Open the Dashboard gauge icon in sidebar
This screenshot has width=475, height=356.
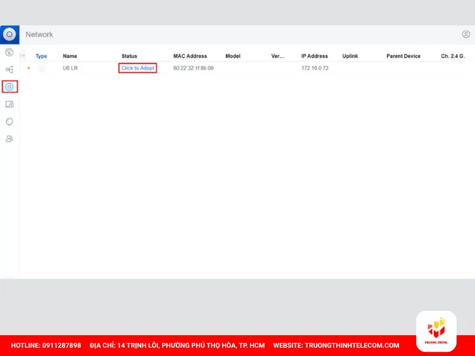click(9, 52)
